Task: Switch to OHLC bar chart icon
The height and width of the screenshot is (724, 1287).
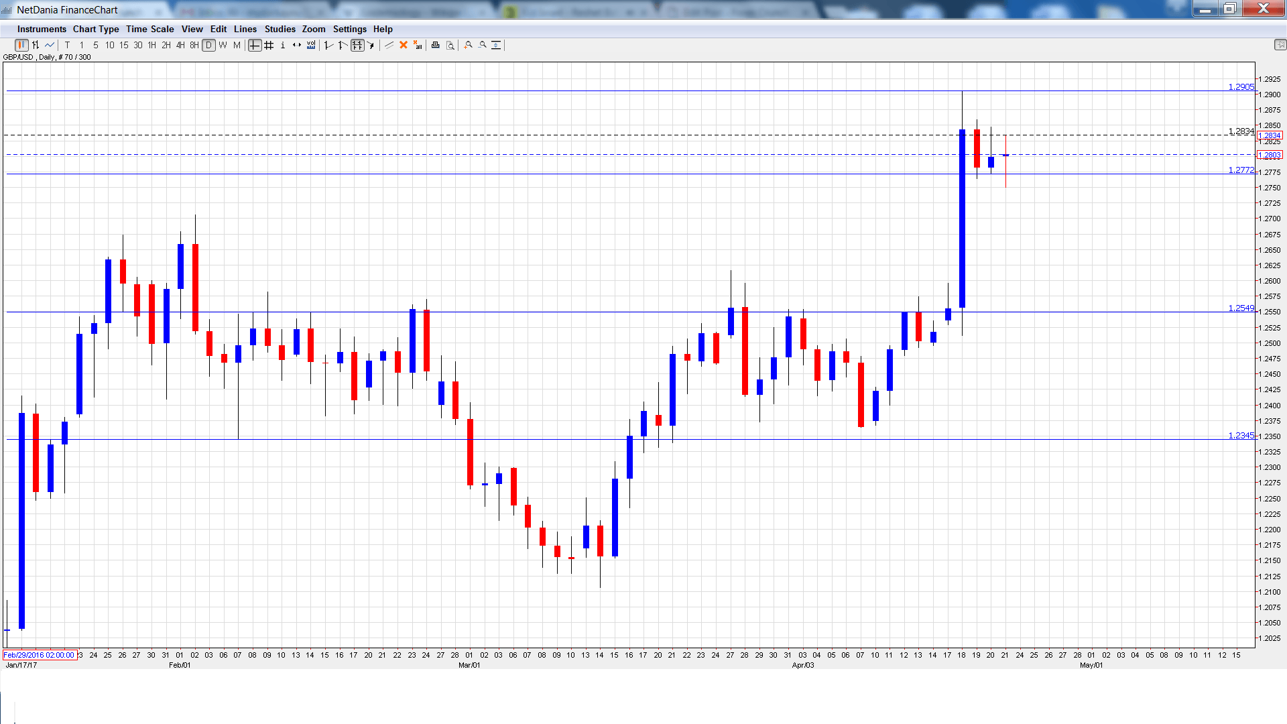Action: tap(36, 45)
